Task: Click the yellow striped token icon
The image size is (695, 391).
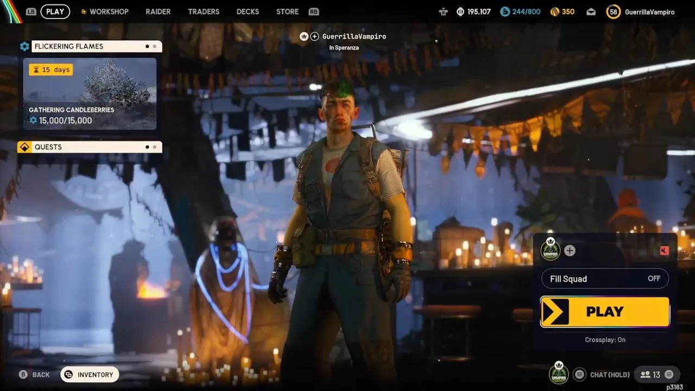Action: (x=554, y=11)
